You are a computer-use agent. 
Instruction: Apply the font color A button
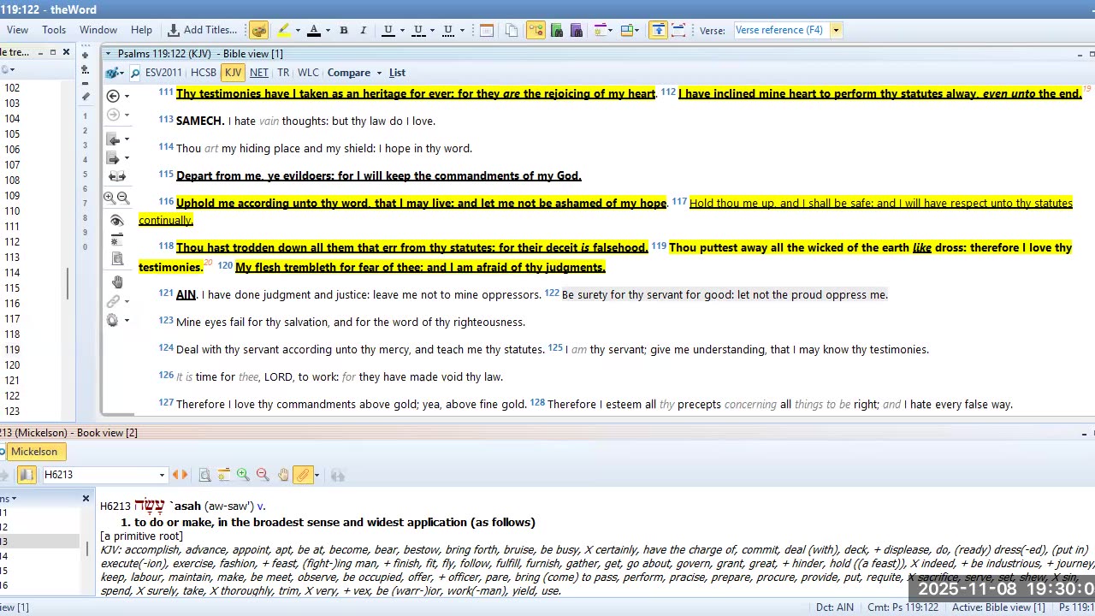point(314,30)
